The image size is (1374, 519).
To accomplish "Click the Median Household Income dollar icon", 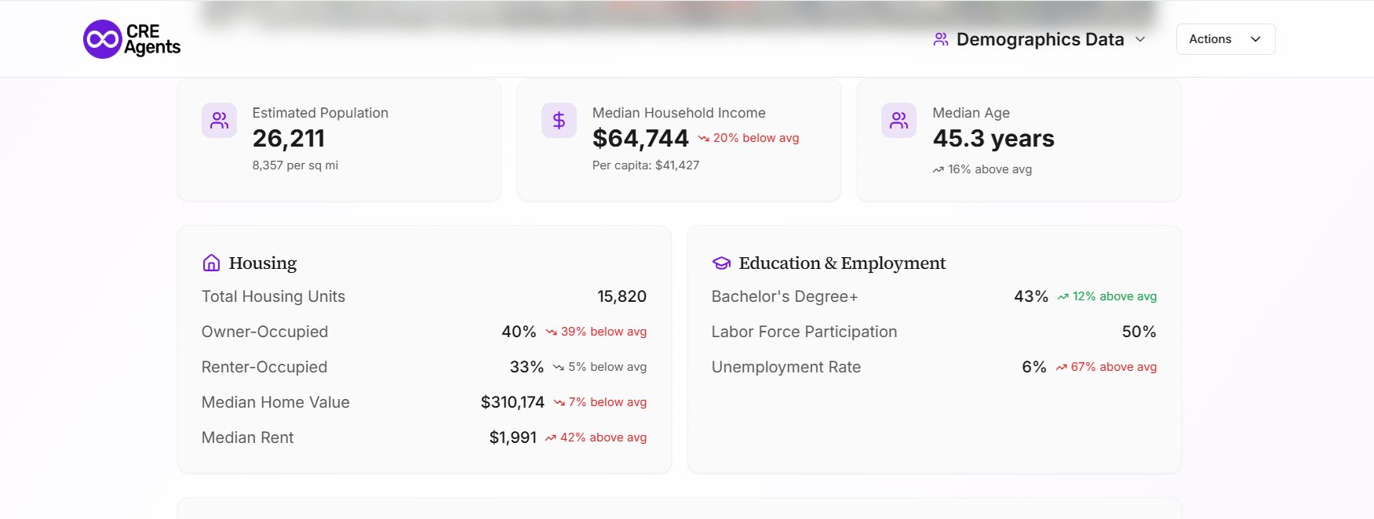I will (x=559, y=121).
